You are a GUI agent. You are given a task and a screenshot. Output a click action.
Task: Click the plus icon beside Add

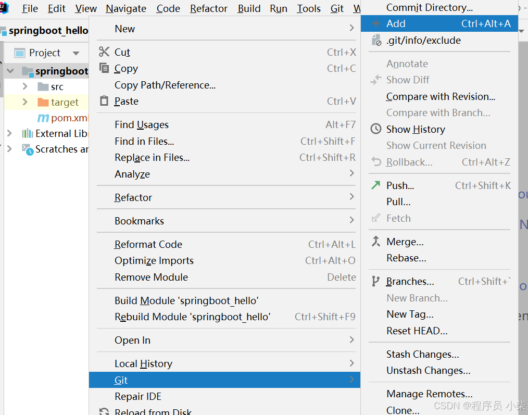point(376,23)
